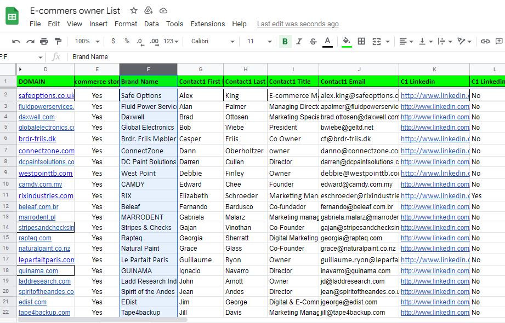Viewport: 505px width, 323px height.
Task: Redo the last action
Action: (30, 41)
